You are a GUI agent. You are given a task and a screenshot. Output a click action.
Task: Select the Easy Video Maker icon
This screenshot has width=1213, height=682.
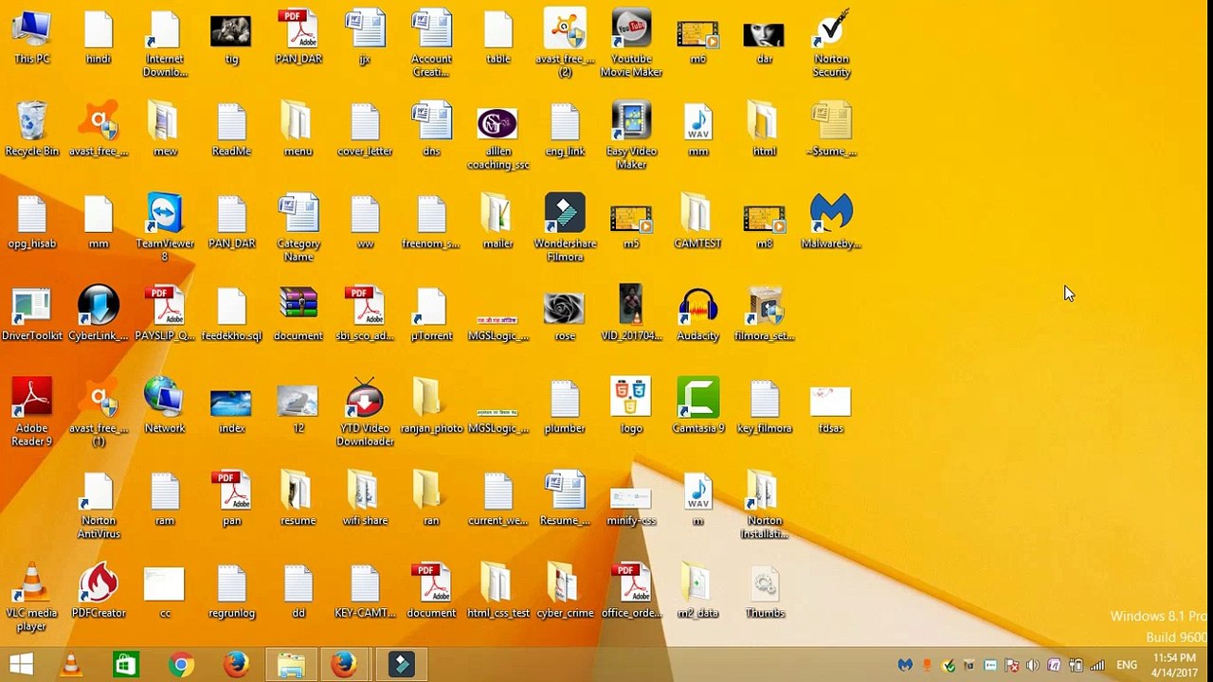tap(631, 135)
